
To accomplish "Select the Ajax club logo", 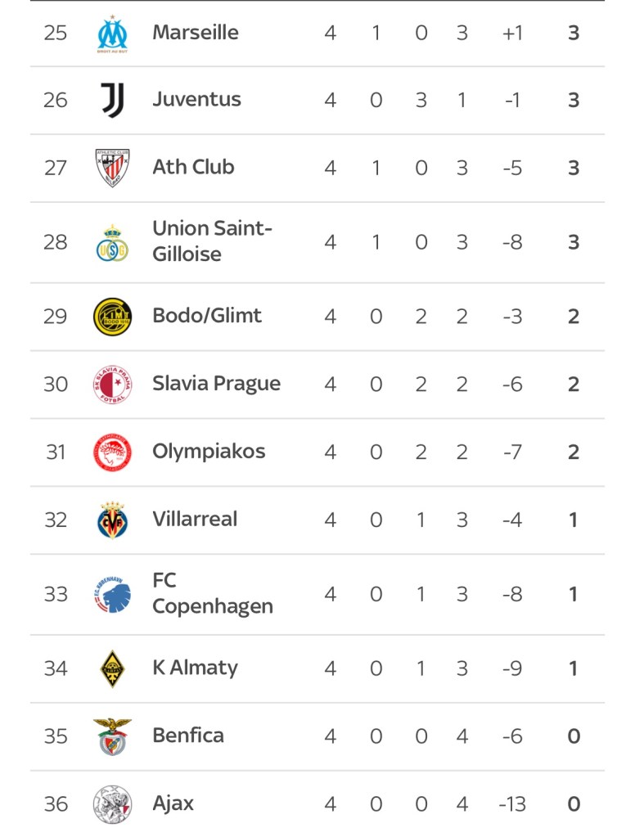I will point(112,803).
